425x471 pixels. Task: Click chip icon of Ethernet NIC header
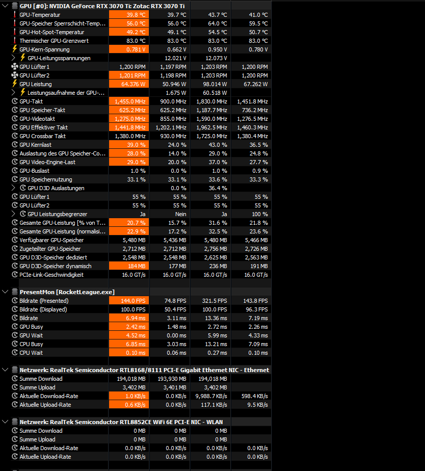point(14,370)
